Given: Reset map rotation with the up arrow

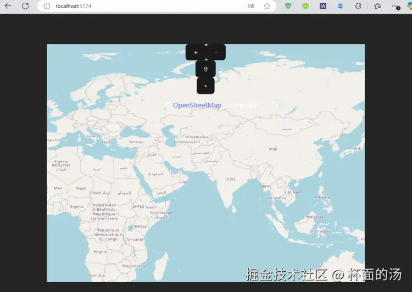Looking at the screenshot, I should pyautogui.click(x=205, y=69).
